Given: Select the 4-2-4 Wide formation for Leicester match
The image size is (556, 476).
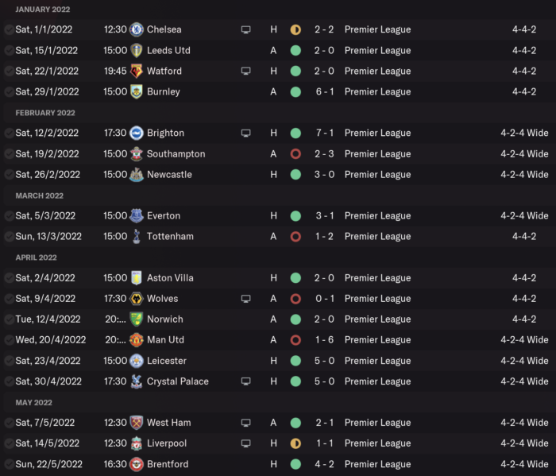Looking at the screenshot, I should (524, 361).
